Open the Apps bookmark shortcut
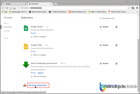140x94 pixels. pos(5,12)
